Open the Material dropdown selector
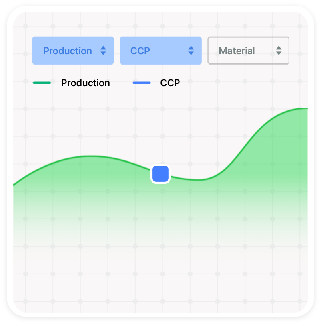321x325 pixels. pos(248,51)
